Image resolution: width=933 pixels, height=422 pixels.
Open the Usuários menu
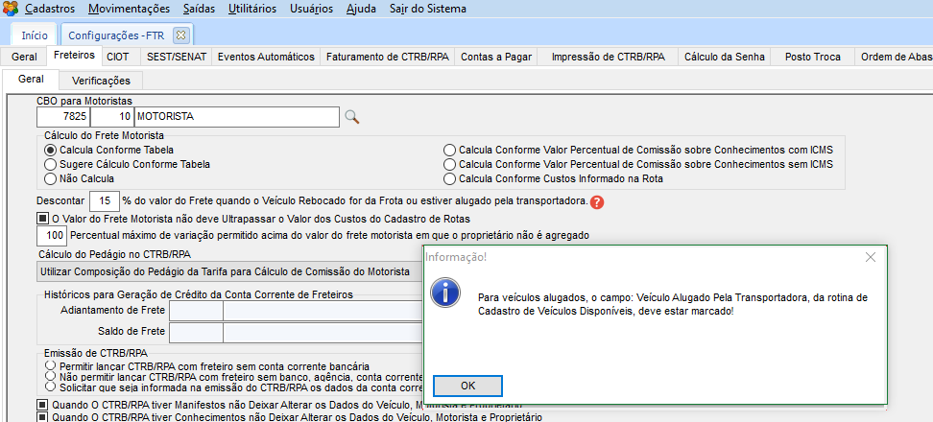pyautogui.click(x=312, y=9)
